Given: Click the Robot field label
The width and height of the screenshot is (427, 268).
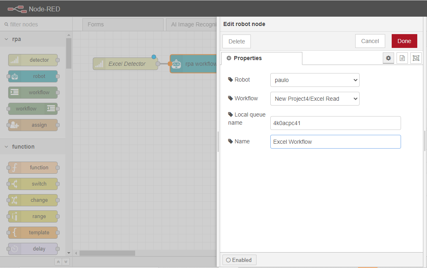Looking at the screenshot, I should click(239, 80).
